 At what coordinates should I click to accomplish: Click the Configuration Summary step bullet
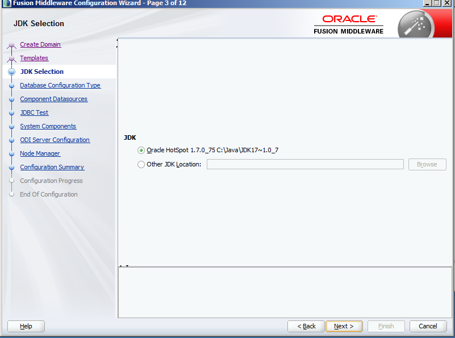click(11, 168)
